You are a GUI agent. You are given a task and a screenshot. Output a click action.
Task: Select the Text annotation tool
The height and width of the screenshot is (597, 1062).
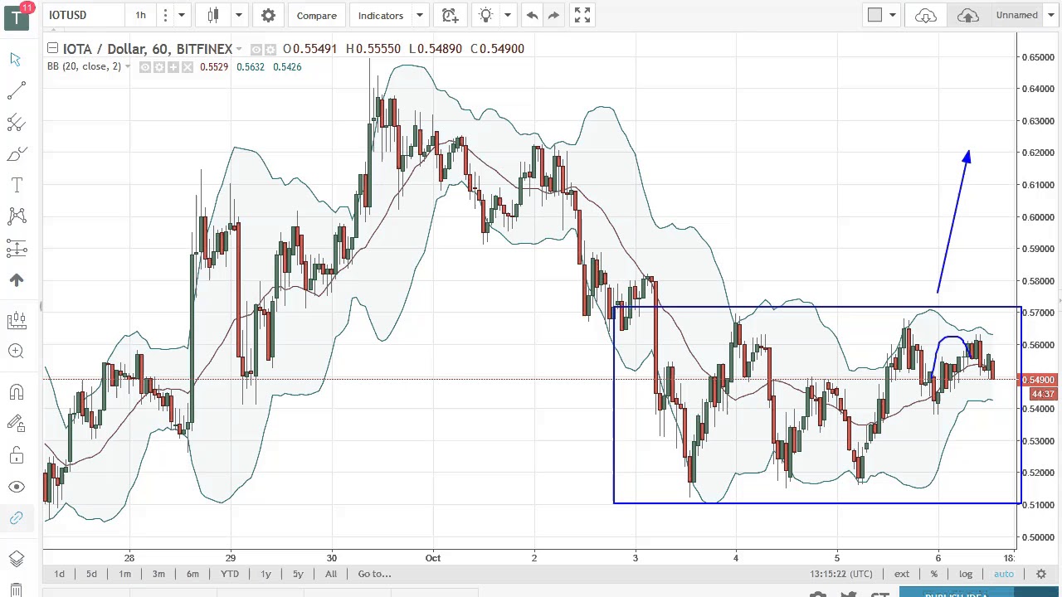click(x=16, y=185)
